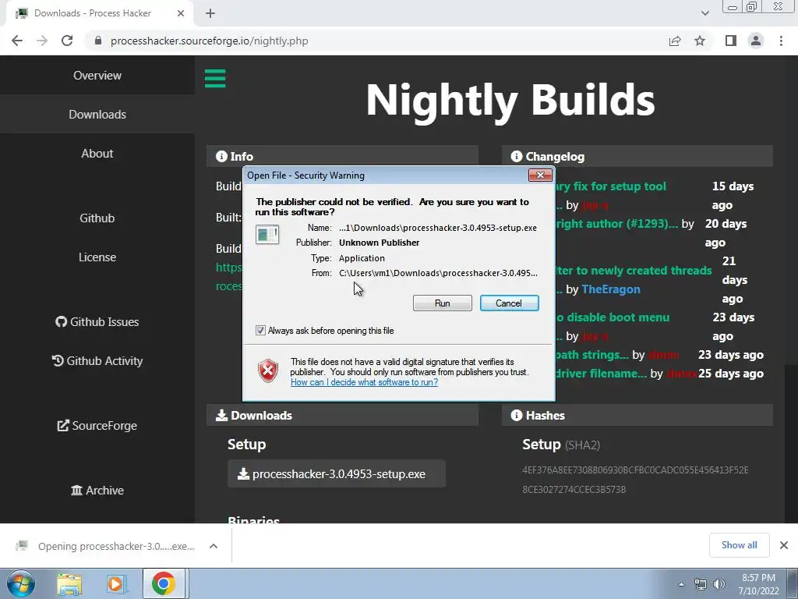The image size is (798, 599).
Task: Open the Github sidebar link
Action: [x=97, y=218]
